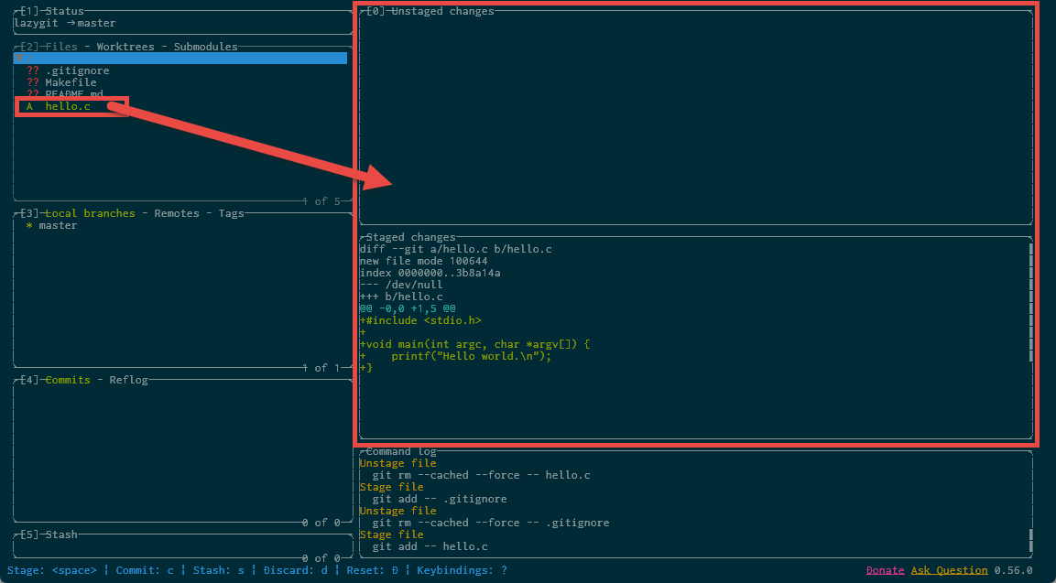The width and height of the screenshot is (1056, 583).
Task: Open the Keybindings: ? help
Action: click(x=462, y=570)
